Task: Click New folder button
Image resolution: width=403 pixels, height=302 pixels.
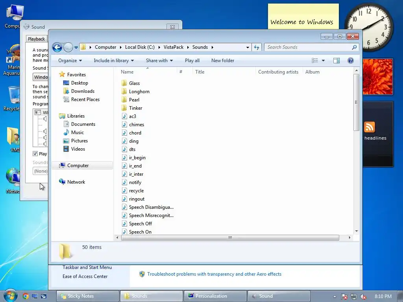Action: click(223, 61)
